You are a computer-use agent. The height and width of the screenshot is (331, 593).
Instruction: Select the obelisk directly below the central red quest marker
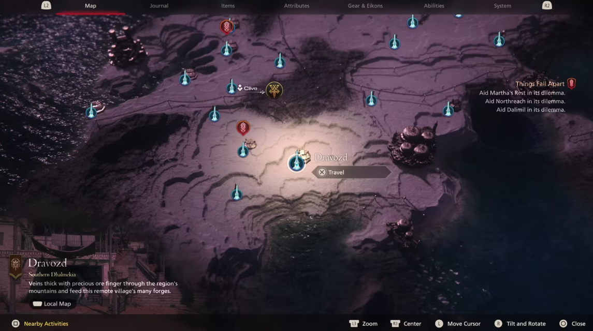click(243, 151)
